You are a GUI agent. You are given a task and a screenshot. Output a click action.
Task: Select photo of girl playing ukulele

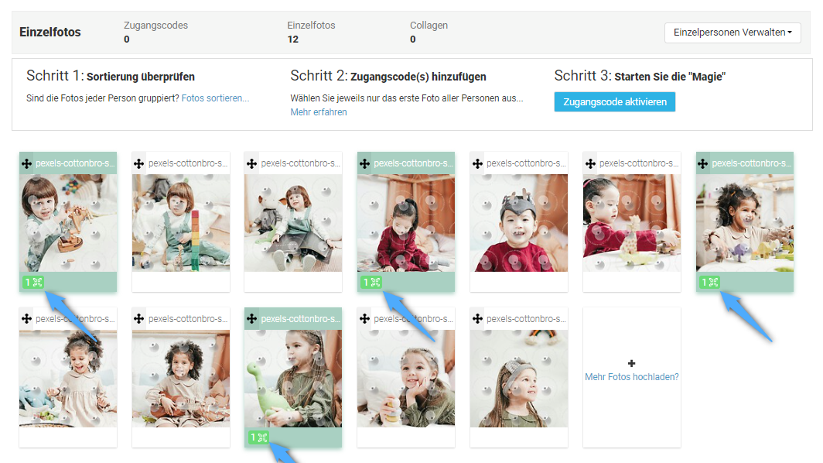(181, 379)
